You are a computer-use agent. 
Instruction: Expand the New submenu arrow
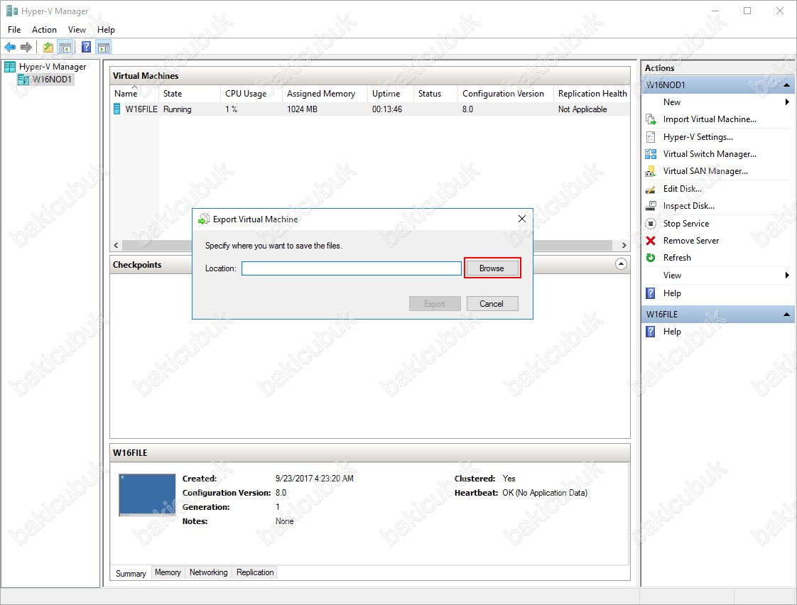(787, 102)
